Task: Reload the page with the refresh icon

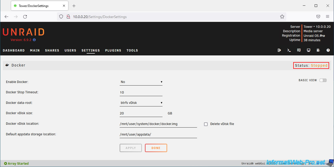Action: coord(25,17)
